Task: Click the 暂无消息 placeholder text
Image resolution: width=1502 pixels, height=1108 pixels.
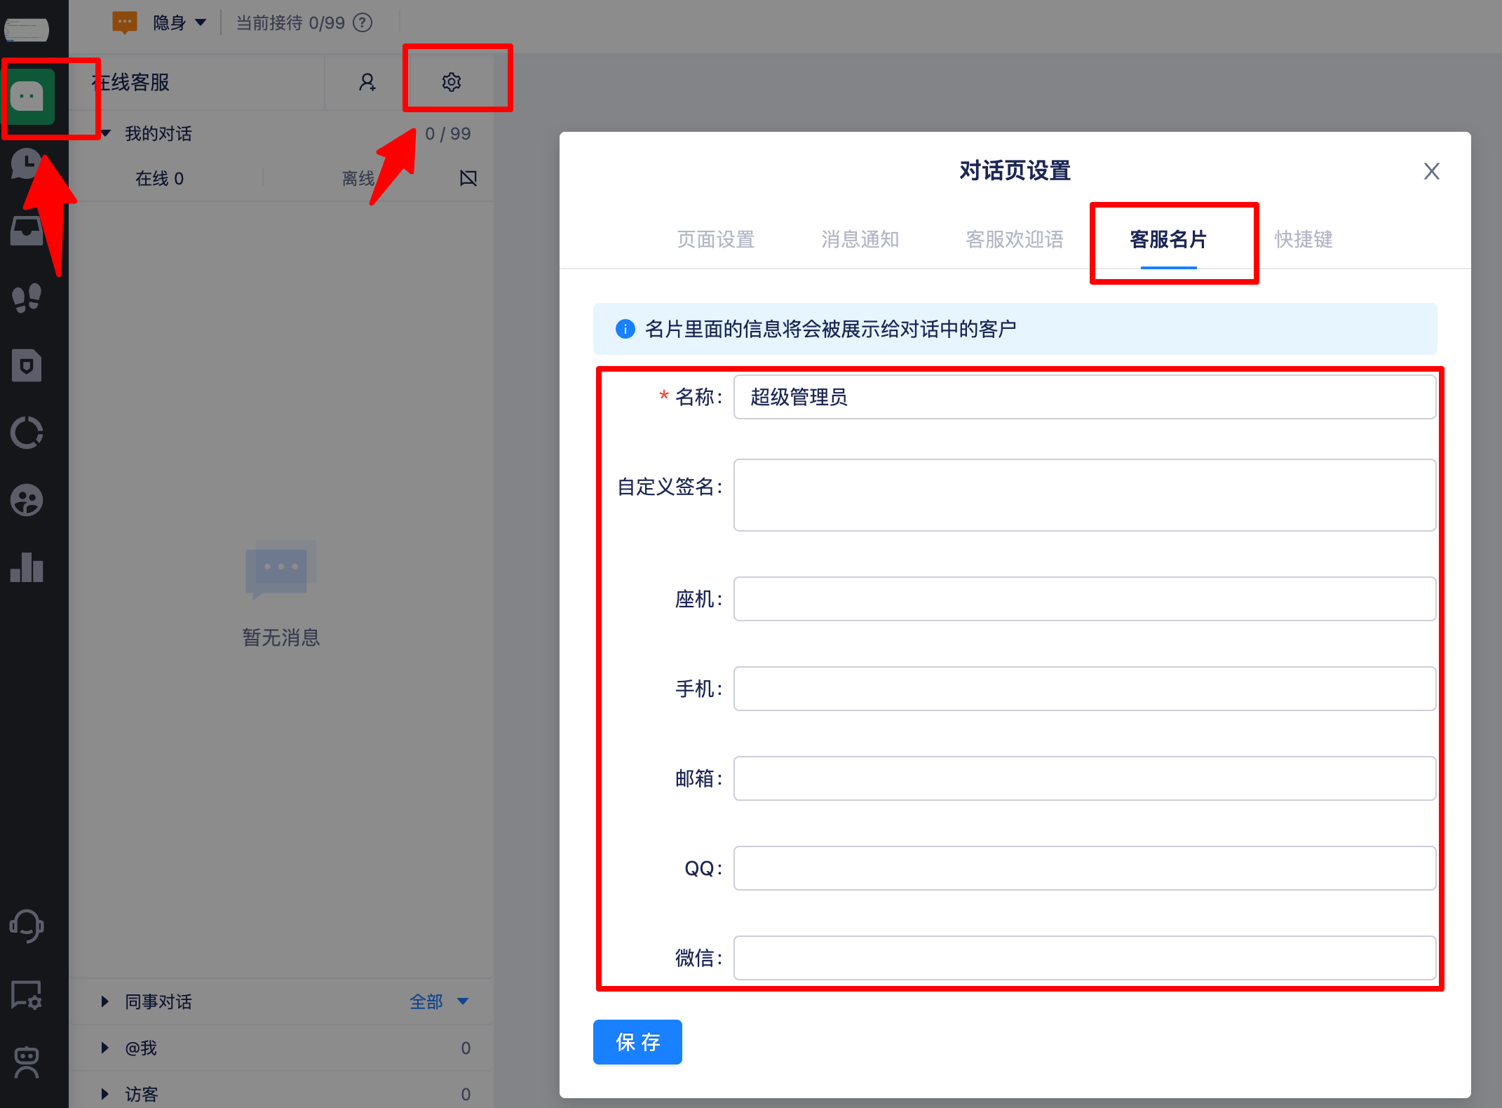Action: click(281, 637)
